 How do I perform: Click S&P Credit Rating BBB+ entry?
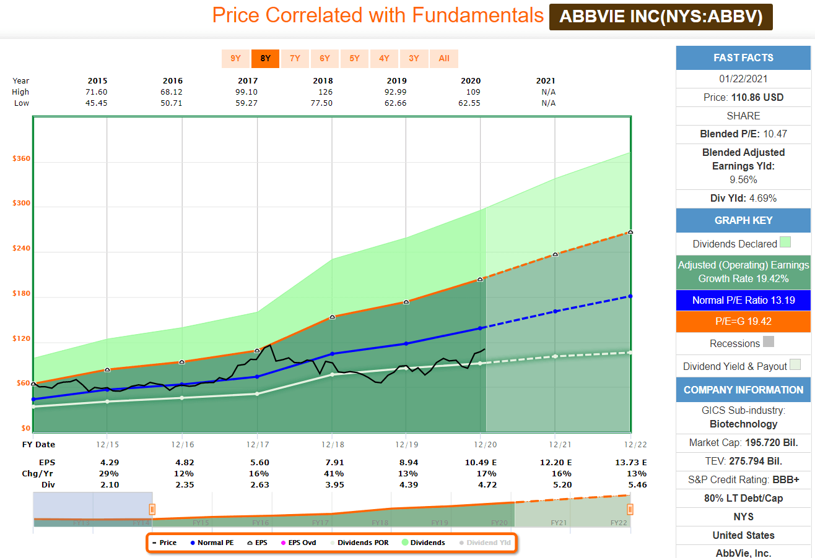(x=743, y=479)
